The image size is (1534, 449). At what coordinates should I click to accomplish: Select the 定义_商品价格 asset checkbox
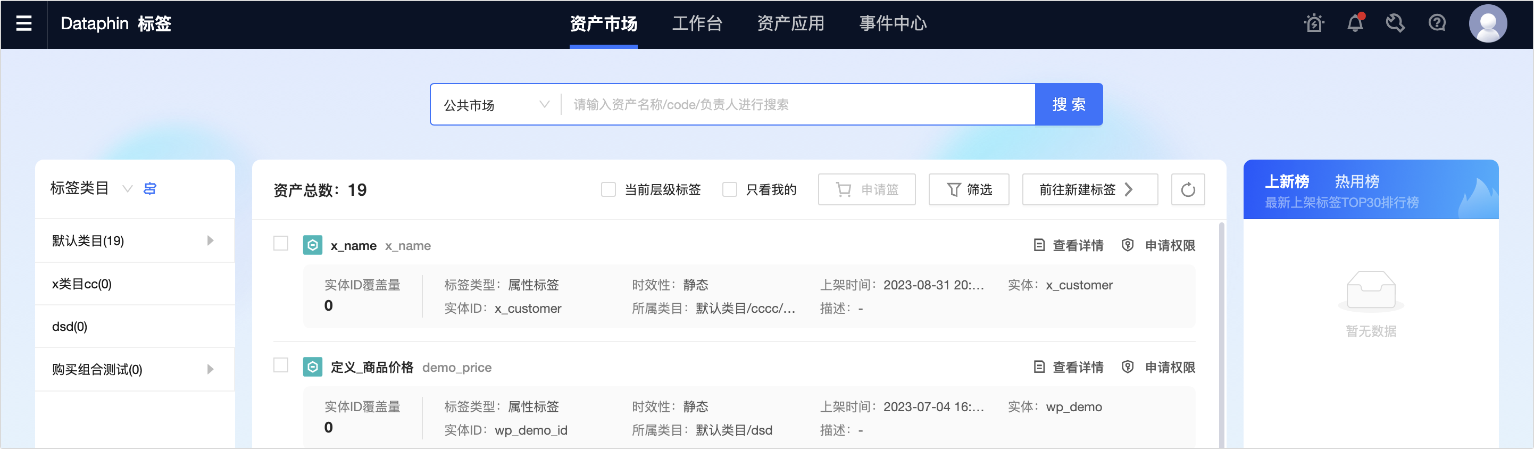point(281,364)
